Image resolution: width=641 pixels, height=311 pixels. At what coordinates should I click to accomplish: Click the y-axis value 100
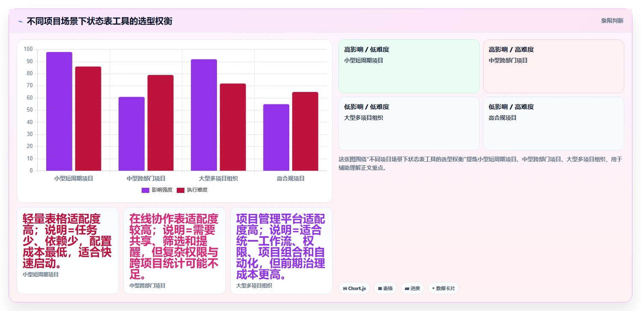click(x=28, y=49)
